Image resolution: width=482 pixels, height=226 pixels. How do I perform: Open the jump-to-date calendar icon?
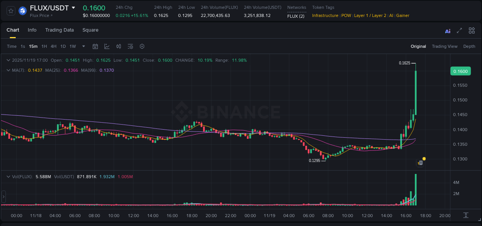95,46
